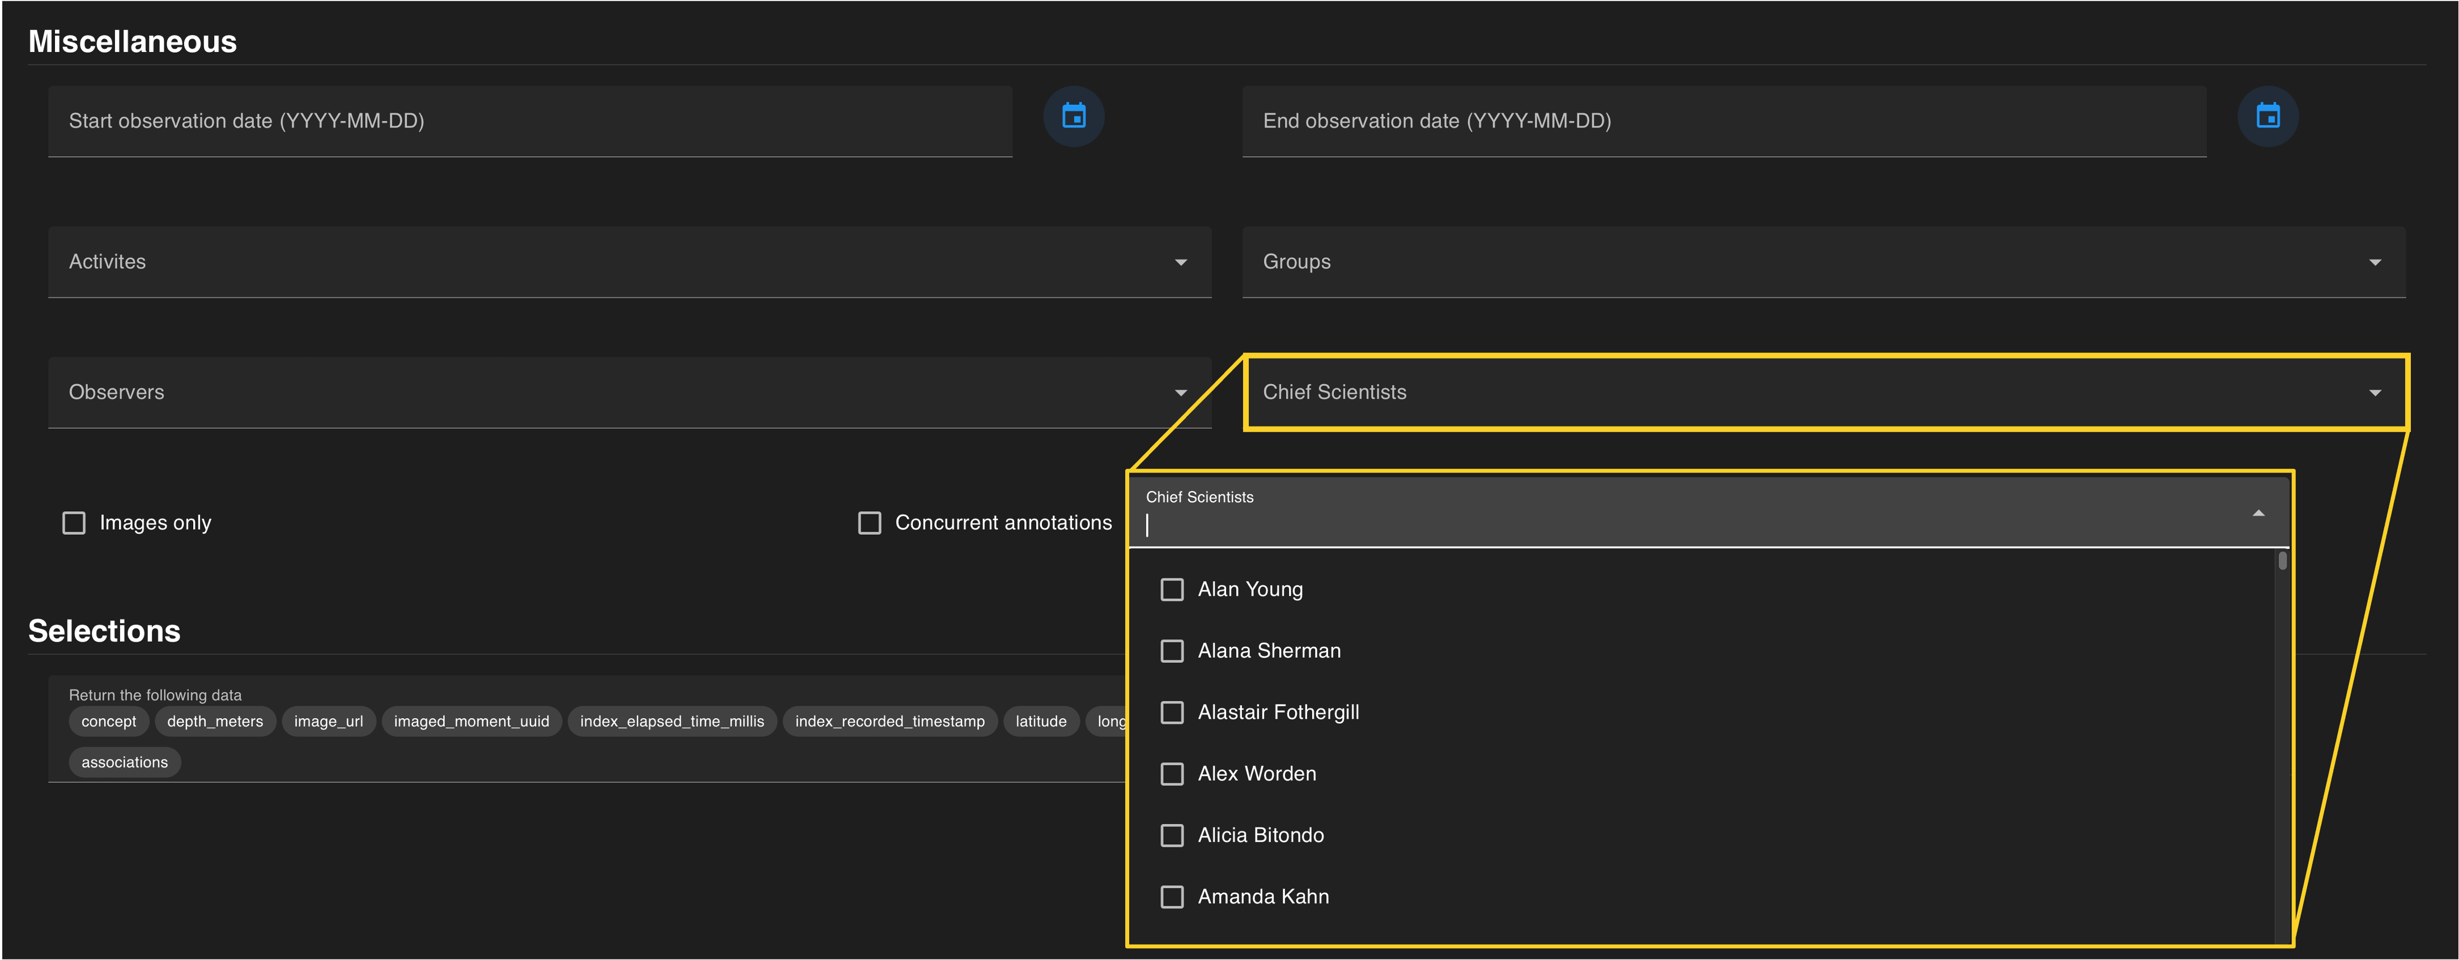
Task: Collapse the open Chief Scientists list arrow
Action: 2258,513
